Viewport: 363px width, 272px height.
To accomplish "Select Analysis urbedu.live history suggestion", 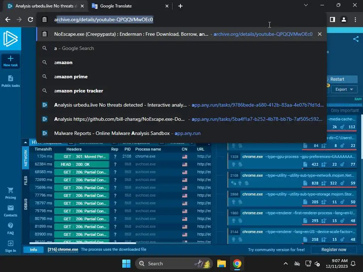I will [x=181, y=105].
